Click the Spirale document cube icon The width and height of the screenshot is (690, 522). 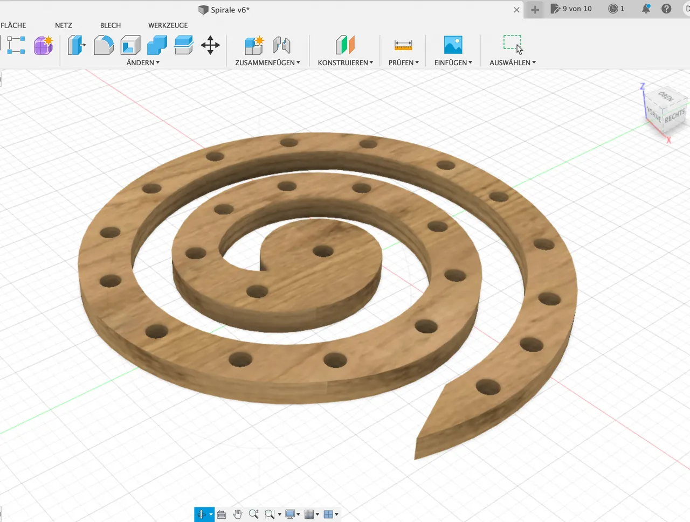203,10
